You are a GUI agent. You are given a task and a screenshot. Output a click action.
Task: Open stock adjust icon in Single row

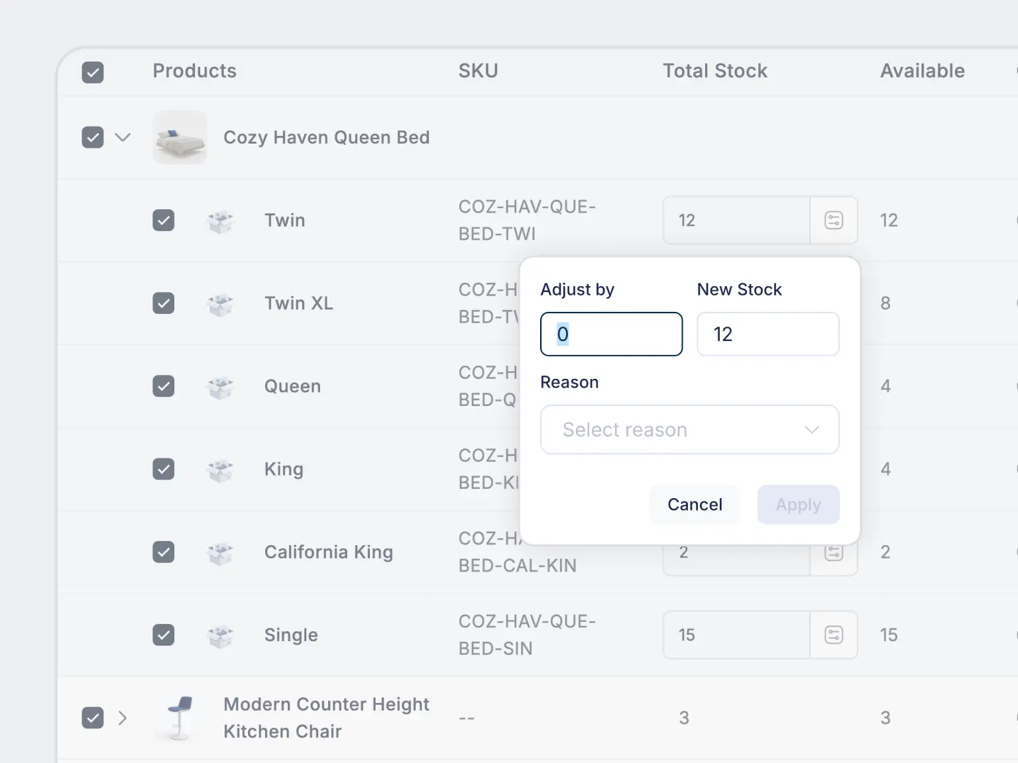click(834, 635)
